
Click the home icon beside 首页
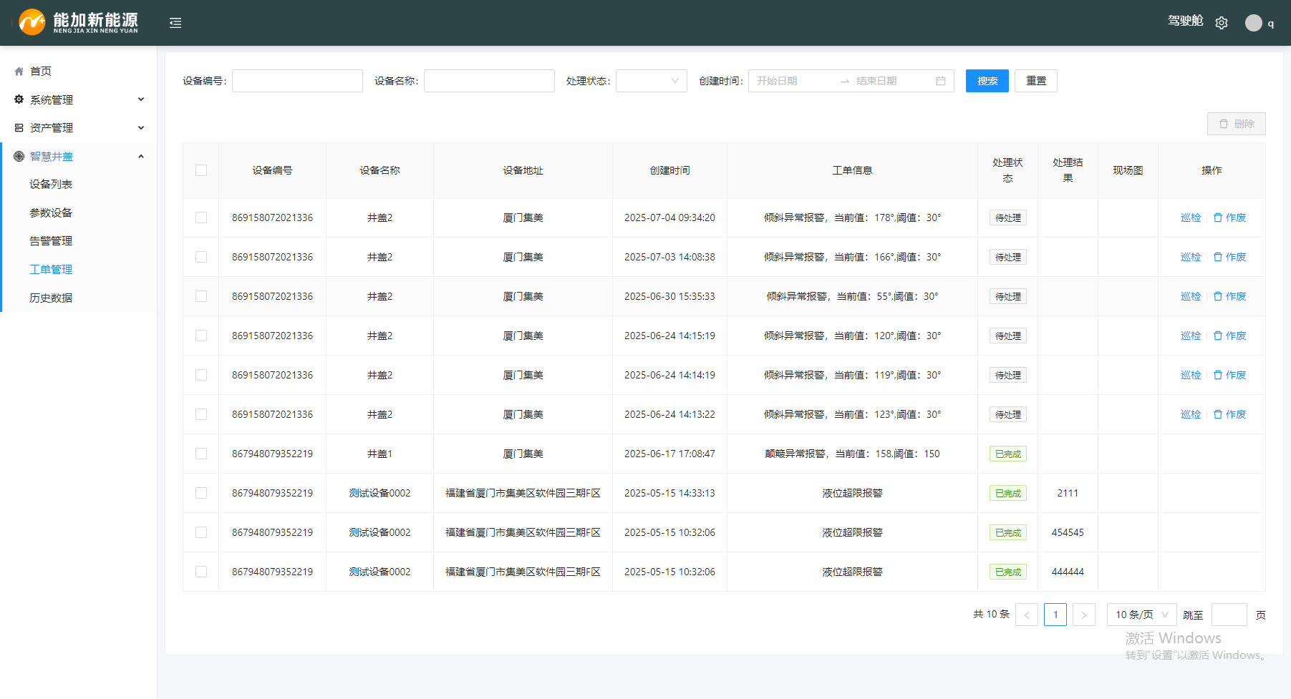coord(19,72)
